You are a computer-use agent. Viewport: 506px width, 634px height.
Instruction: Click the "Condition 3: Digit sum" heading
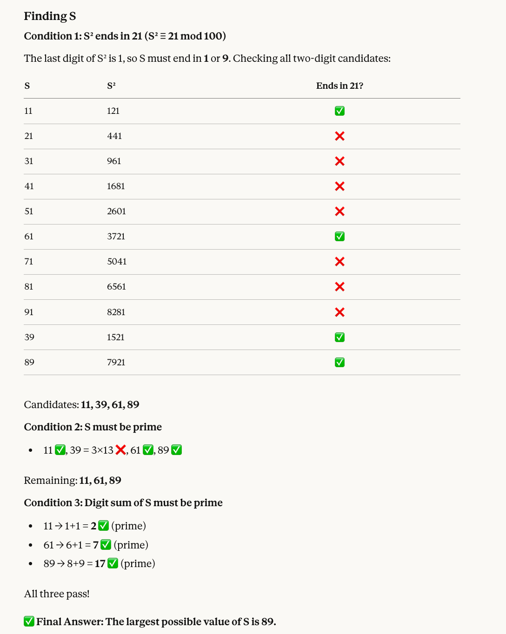click(123, 503)
